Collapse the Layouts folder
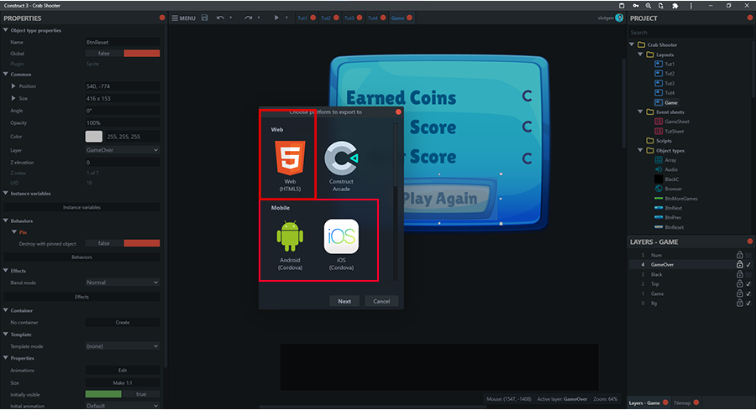This screenshot has height=410, width=756. pyautogui.click(x=640, y=54)
